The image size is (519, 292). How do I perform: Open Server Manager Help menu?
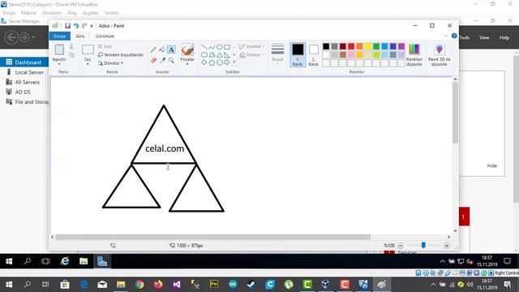[504, 37]
